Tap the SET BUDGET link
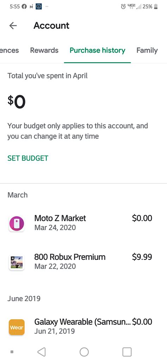 tap(28, 158)
